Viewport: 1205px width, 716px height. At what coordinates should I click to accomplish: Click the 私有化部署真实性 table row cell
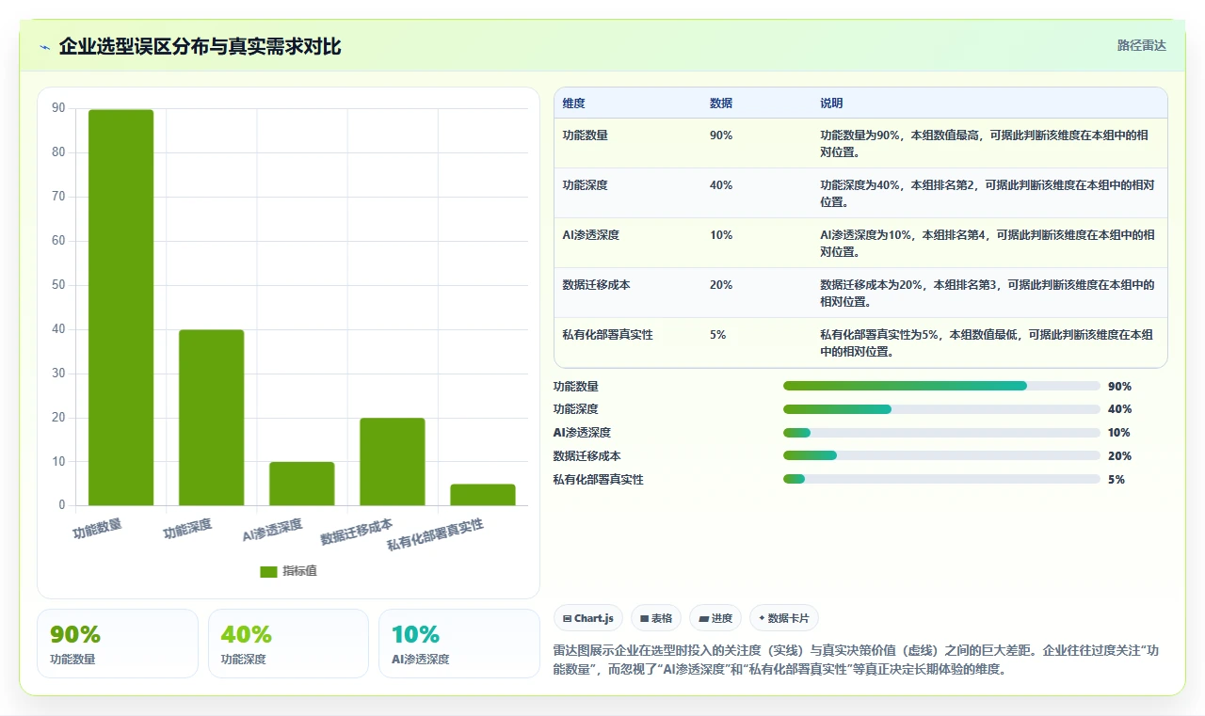click(607, 334)
